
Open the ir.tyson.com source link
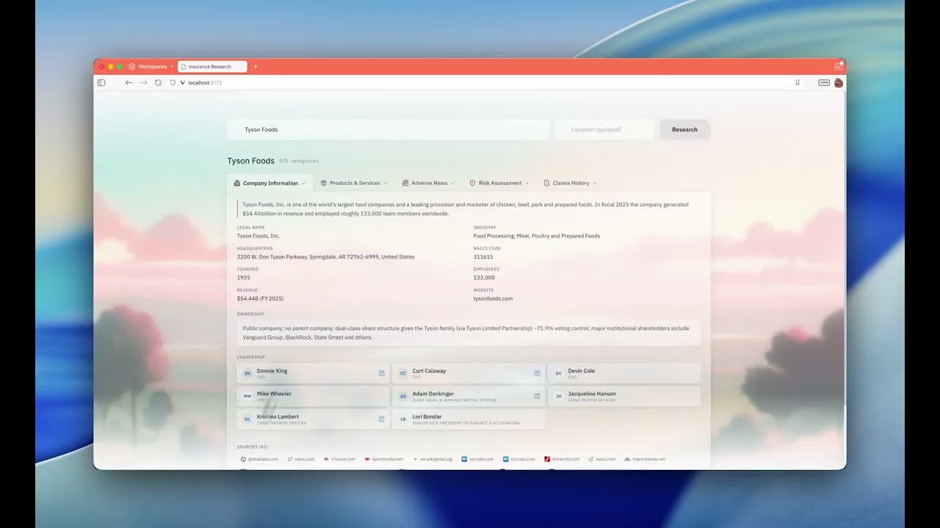pos(339,459)
